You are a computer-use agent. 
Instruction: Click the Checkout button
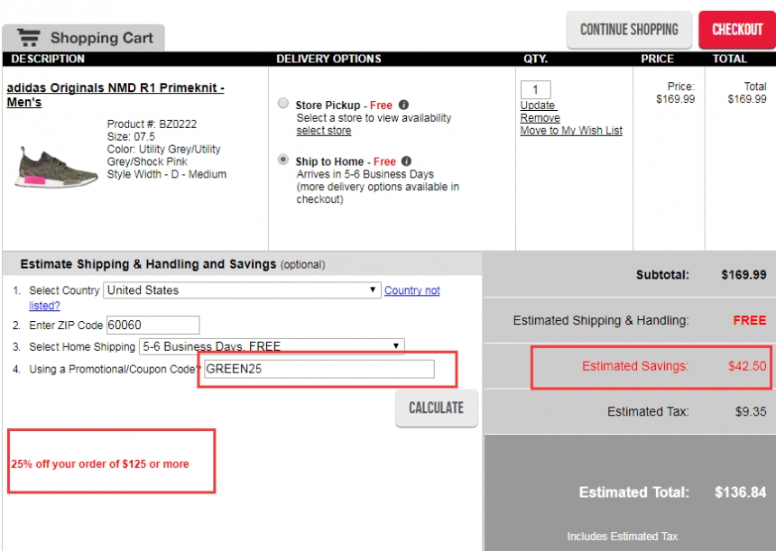(x=737, y=30)
